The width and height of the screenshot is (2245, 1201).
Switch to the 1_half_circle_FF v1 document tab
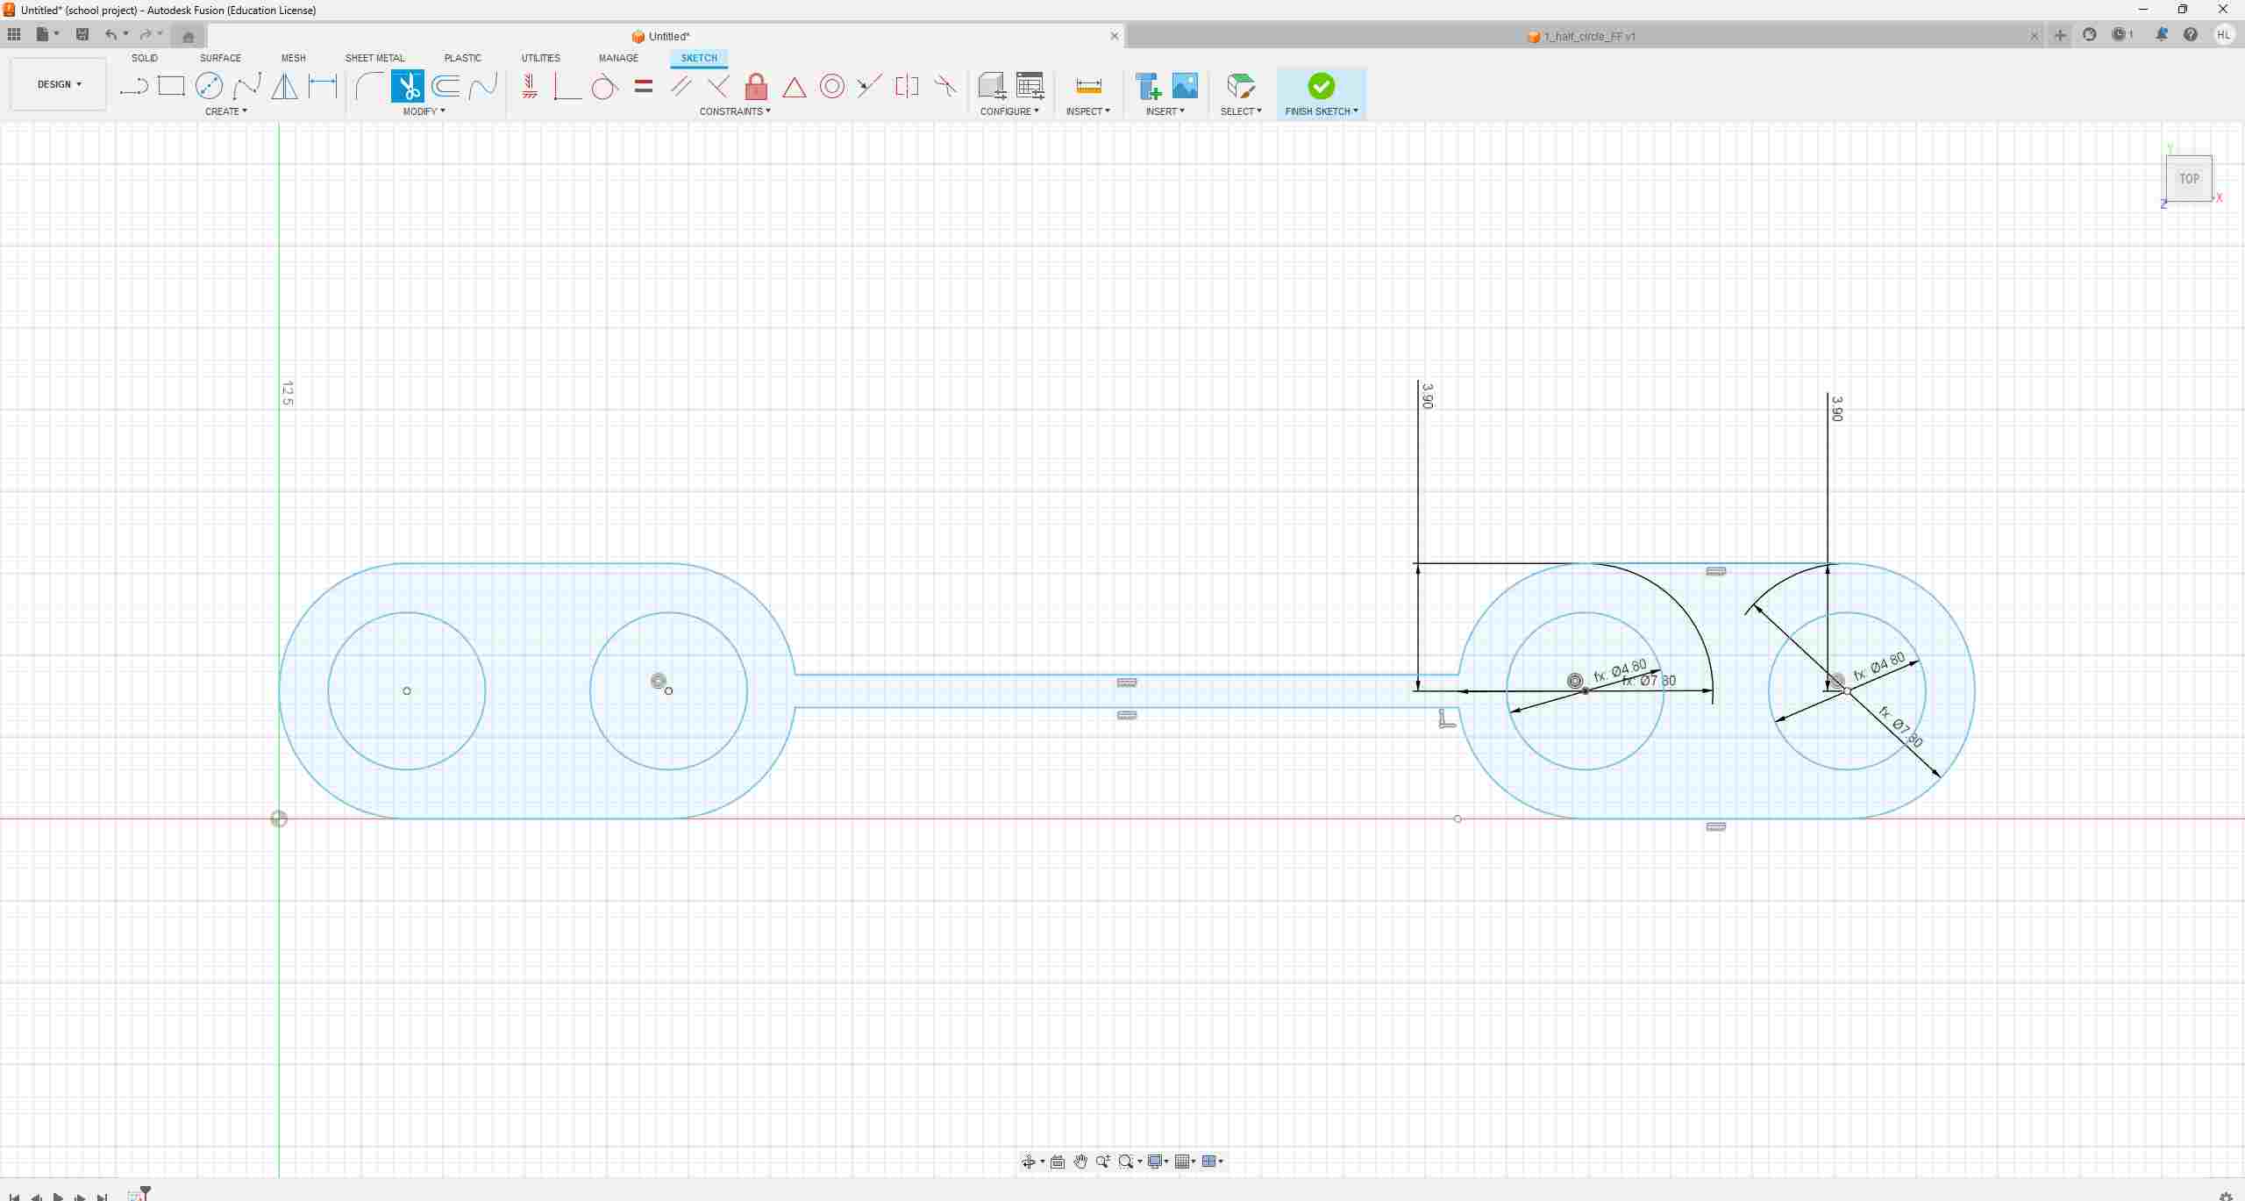pos(1581,36)
